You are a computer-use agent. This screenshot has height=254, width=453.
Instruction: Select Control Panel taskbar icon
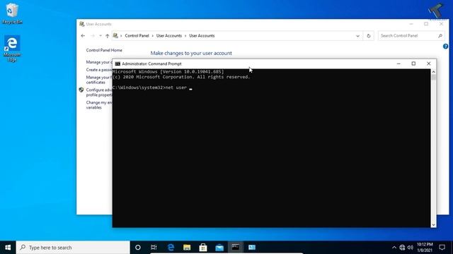coord(252,248)
